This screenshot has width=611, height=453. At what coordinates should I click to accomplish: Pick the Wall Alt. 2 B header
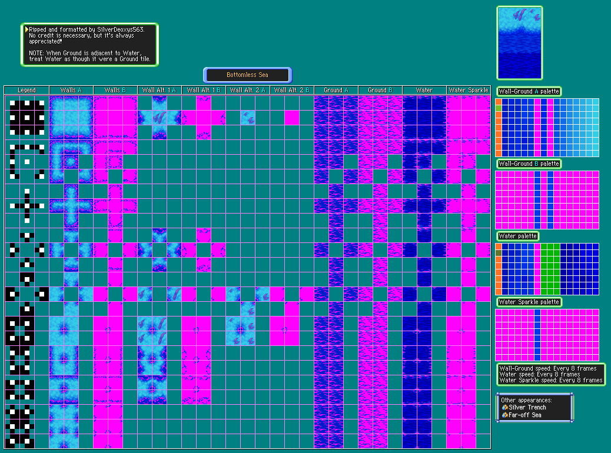291,90
